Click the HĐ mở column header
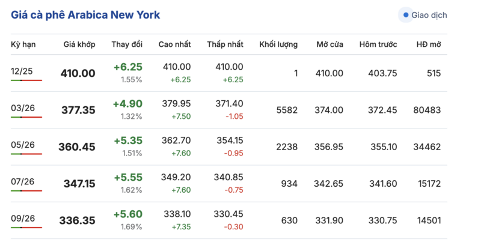The width and height of the screenshot is (481, 248). pyautogui.click(x=429, y=45)
